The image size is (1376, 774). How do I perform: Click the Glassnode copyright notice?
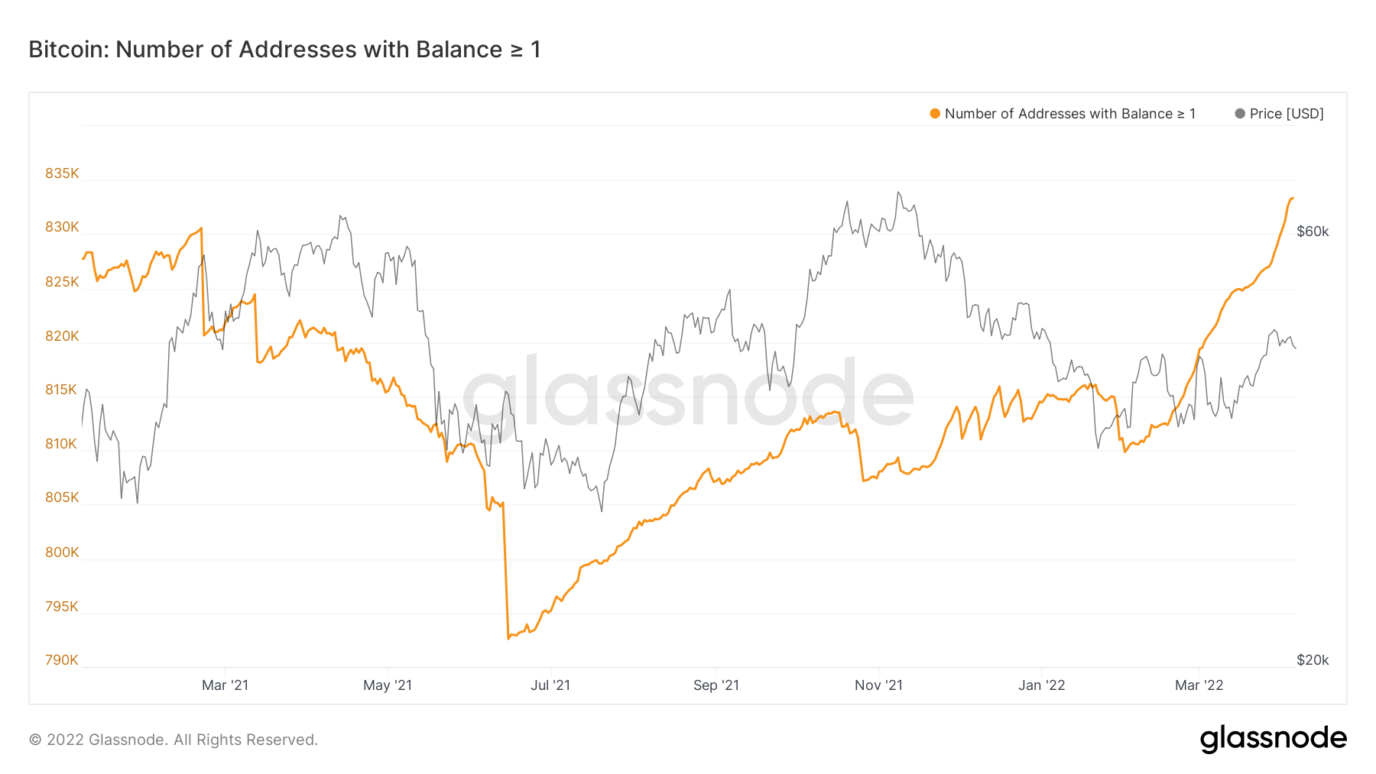174,740
